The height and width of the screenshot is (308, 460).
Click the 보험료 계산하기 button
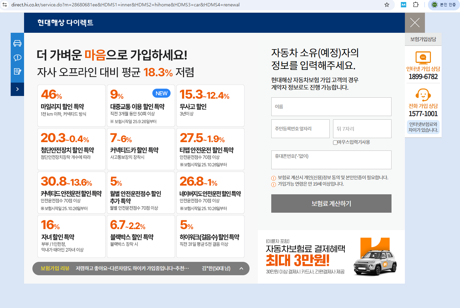point(331,203)
